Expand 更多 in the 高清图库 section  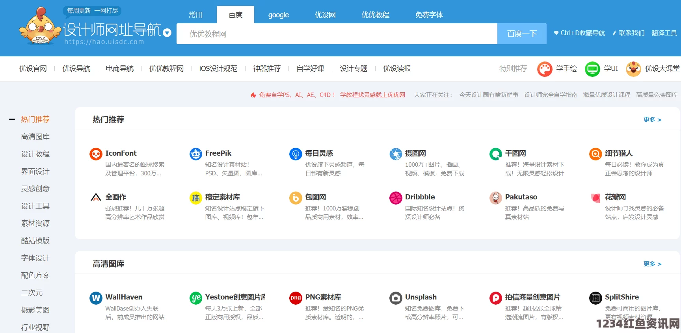[653, 264]
